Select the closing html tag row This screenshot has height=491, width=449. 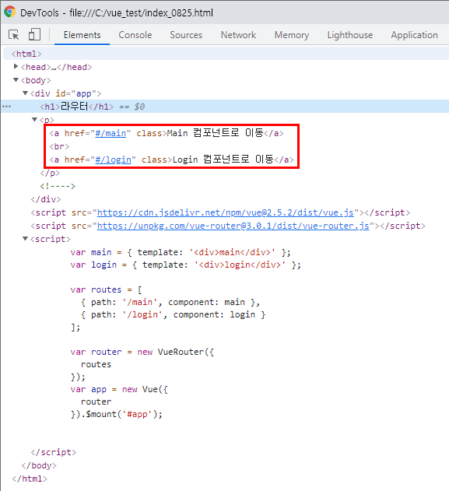(x=30, y=479)
